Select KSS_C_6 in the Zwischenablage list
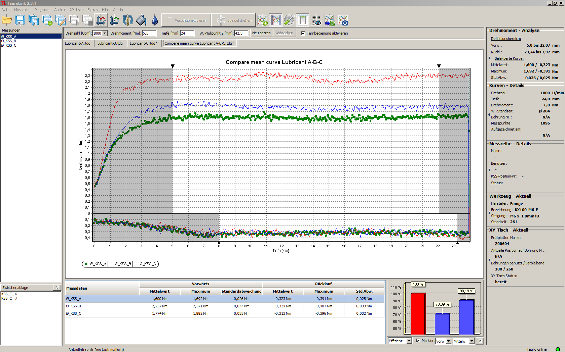Viewport: 565px width, 352px height. [31, 294]
